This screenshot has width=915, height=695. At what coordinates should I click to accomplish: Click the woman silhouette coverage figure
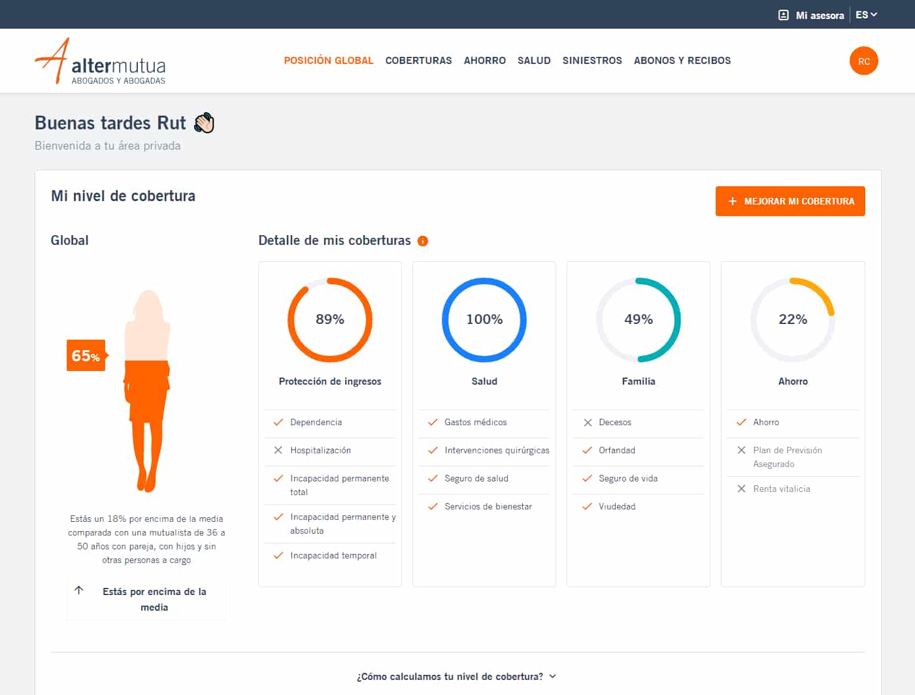click(x=147, y=391)
